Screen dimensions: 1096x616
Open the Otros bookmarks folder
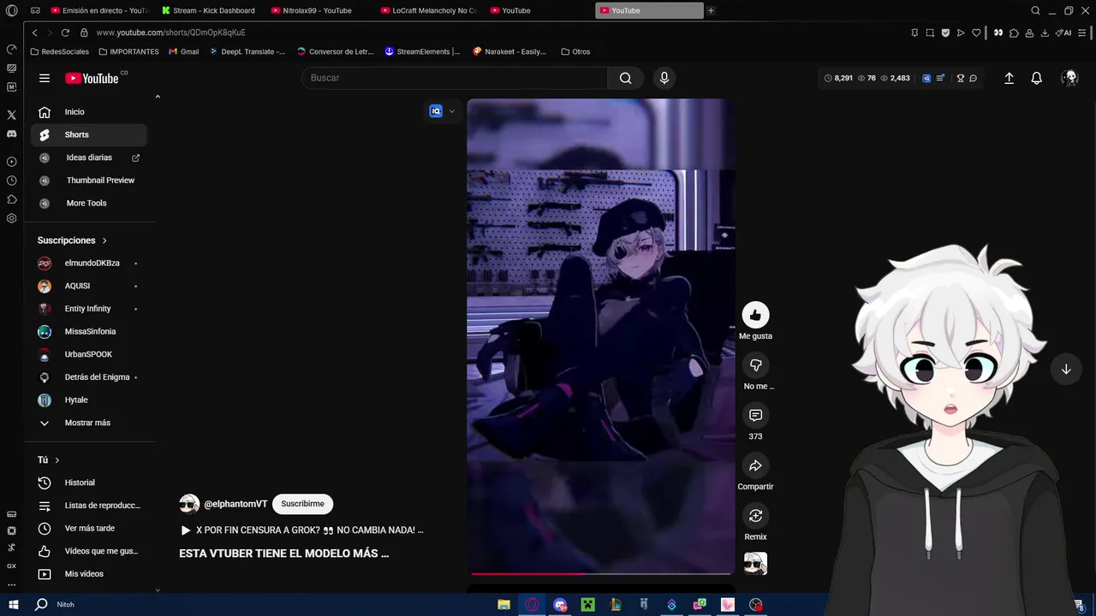(575, 51)
